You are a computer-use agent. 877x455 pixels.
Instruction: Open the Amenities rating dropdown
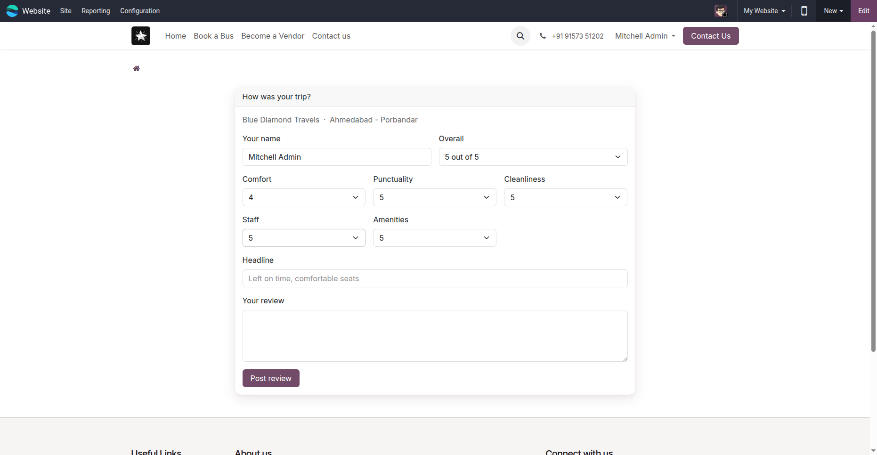(x=435, y=238)
